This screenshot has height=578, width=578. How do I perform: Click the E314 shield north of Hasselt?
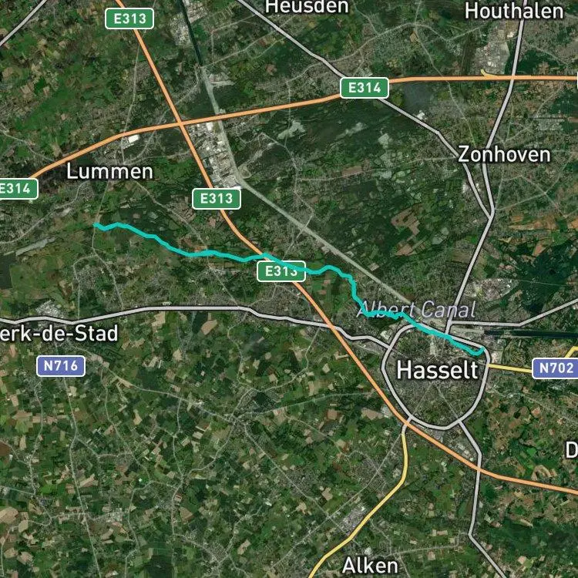(x=365, y=88)
